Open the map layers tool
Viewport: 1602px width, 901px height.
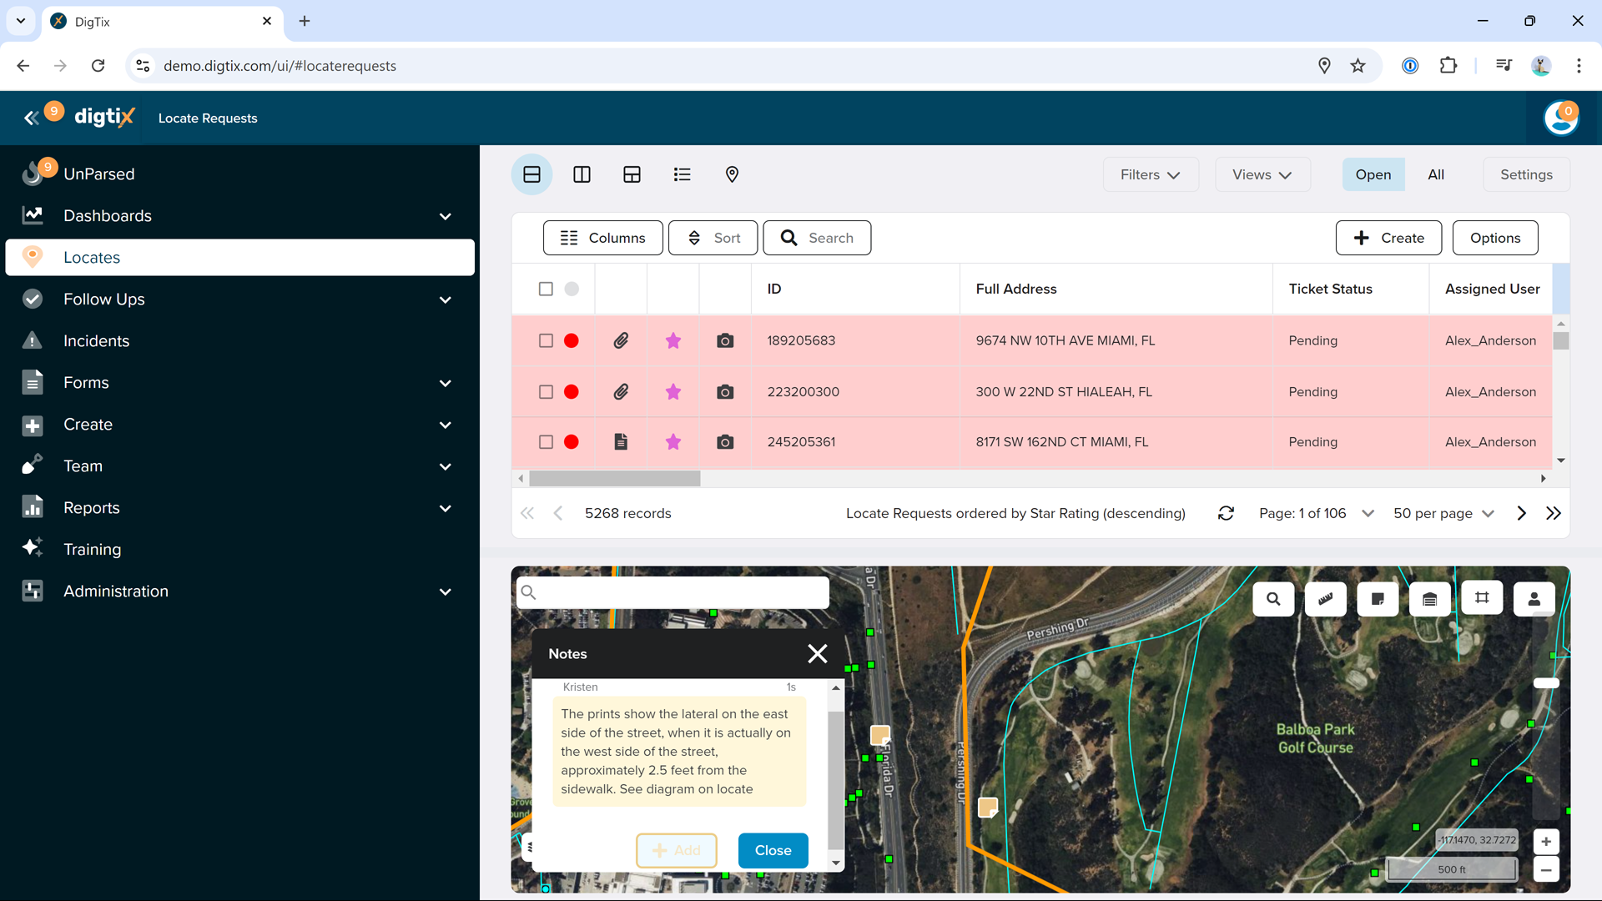[x=1429, y=599]
